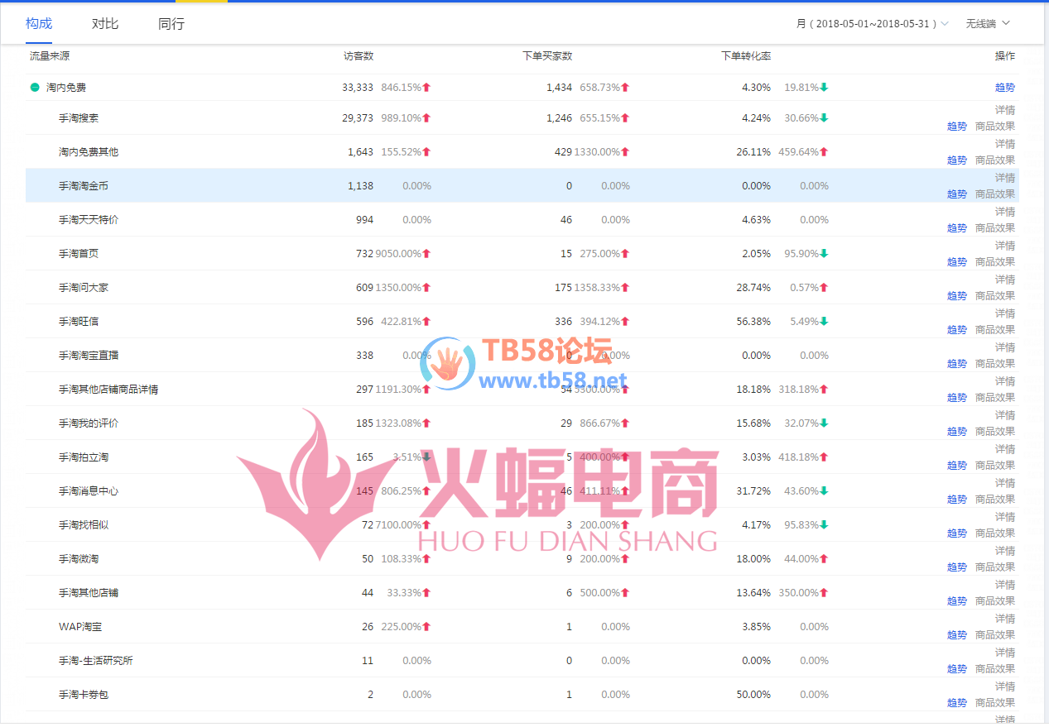
Task: Open 商品效果 for 手淘其他店铺商品详情
Action: (x=995, y=398)
